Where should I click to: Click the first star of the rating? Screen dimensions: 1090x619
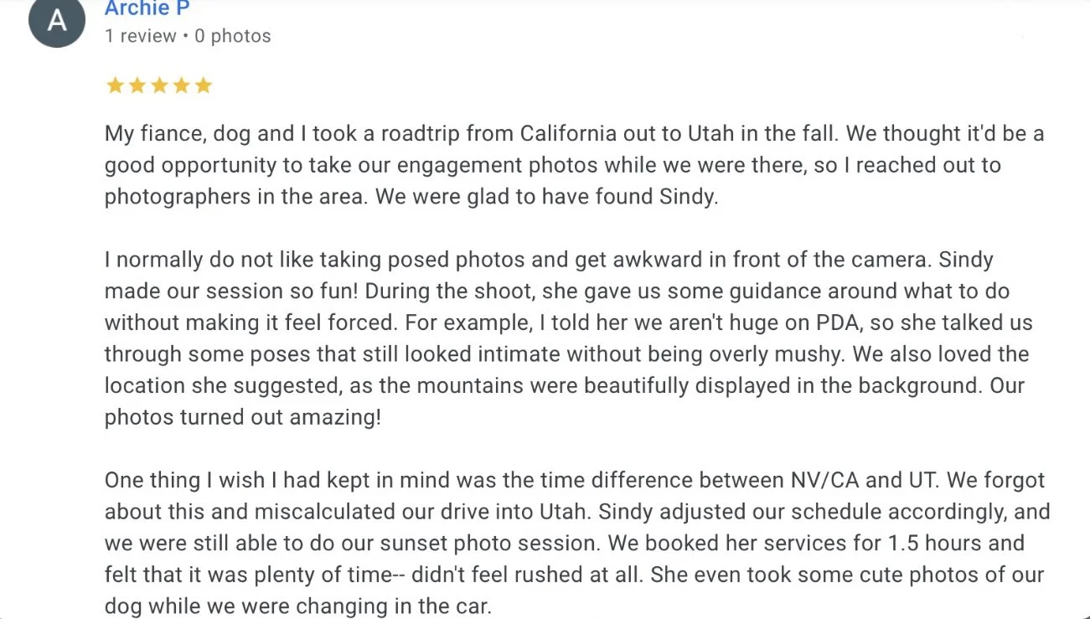(x=115, y=85)
